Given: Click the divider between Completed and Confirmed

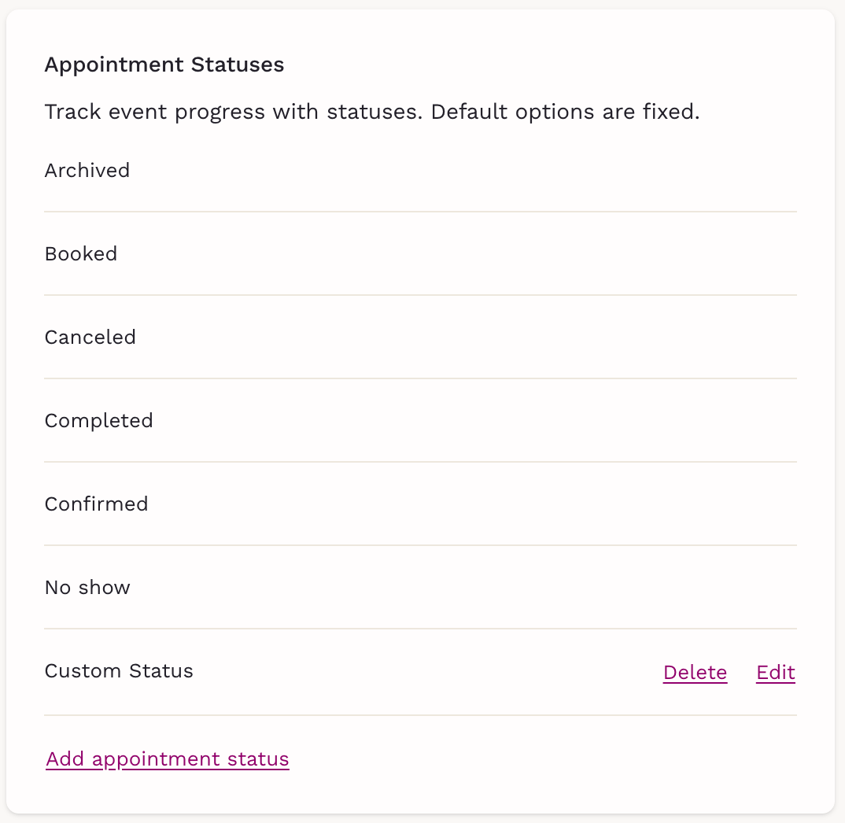Looking at the screenshot, I should 420,462.
